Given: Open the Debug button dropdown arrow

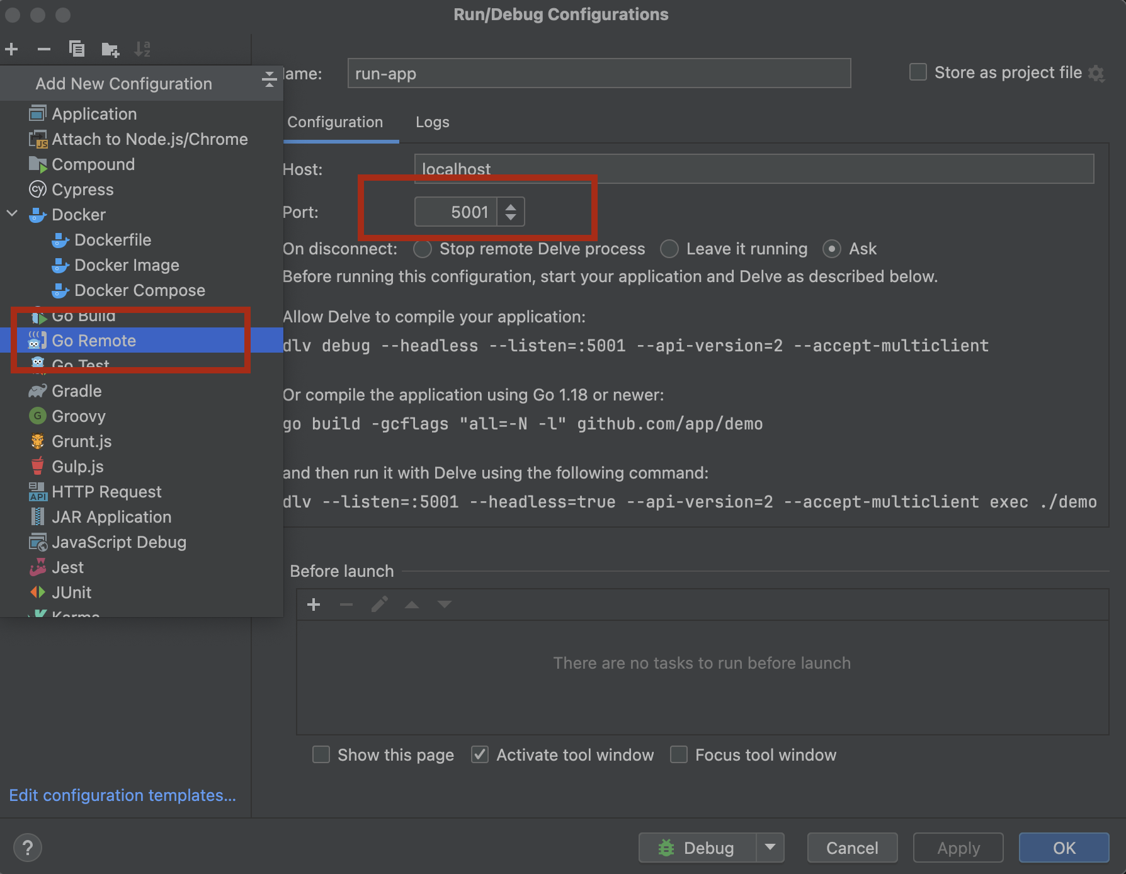Looking at the screenshot, I should (x=770, y=848).
